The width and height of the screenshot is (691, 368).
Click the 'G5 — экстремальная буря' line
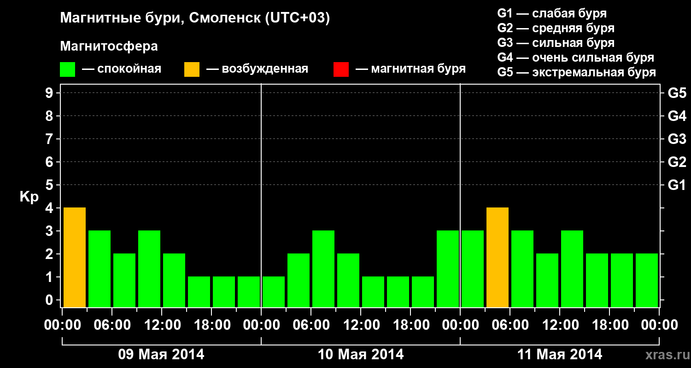point(577,72)
